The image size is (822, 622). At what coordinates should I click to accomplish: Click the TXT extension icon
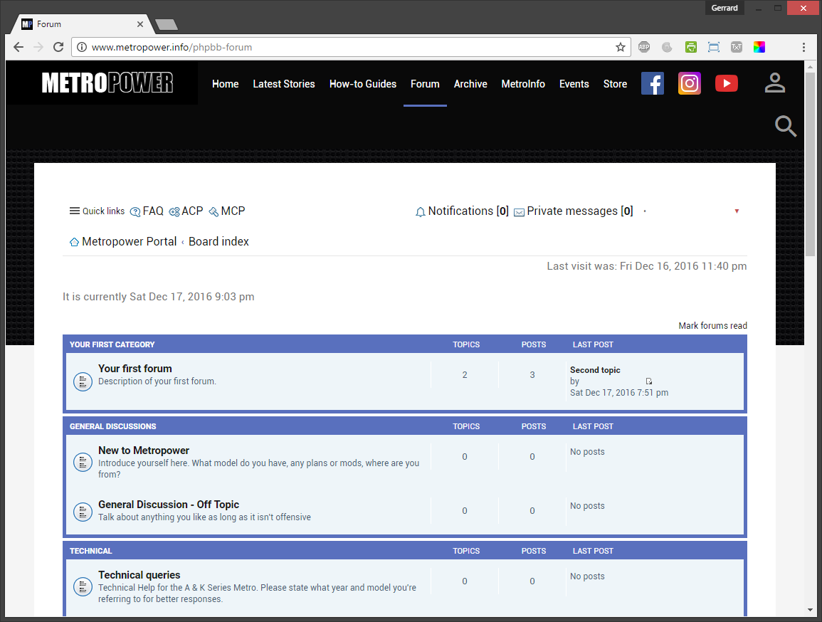[737, 47]
